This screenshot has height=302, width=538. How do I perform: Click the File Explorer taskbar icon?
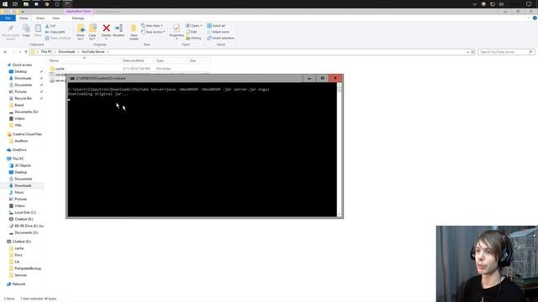pos(26,4)
